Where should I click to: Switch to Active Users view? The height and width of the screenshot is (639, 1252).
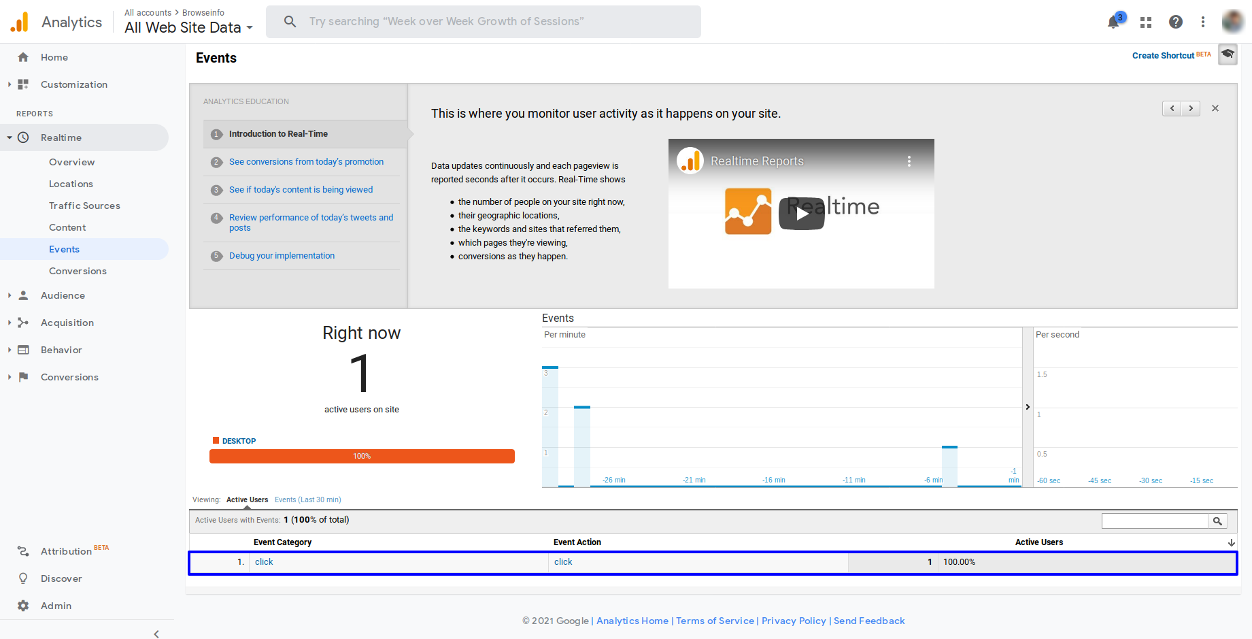pos(247,499)
